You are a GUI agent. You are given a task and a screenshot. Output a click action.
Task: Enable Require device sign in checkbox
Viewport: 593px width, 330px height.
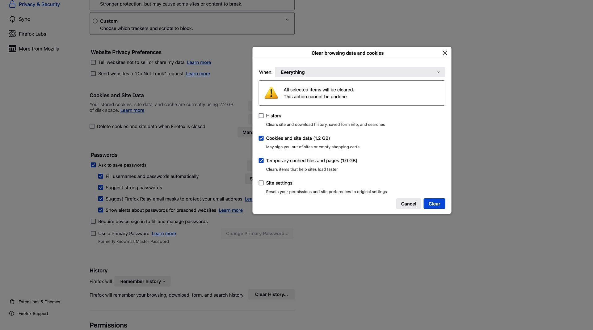tap(93, 222)
